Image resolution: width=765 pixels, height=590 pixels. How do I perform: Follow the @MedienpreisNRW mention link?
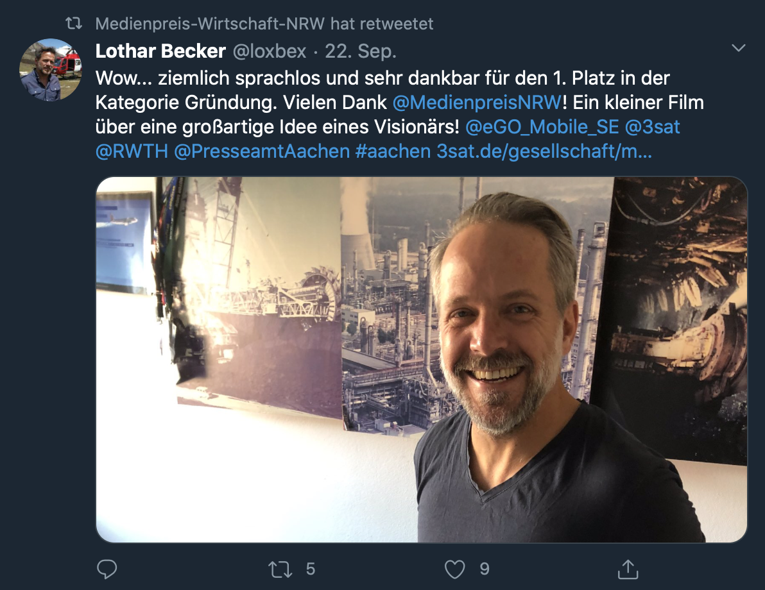(477, 103)
